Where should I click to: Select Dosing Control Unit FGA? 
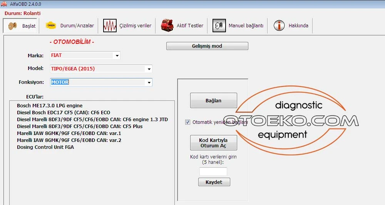pos(45,147)
